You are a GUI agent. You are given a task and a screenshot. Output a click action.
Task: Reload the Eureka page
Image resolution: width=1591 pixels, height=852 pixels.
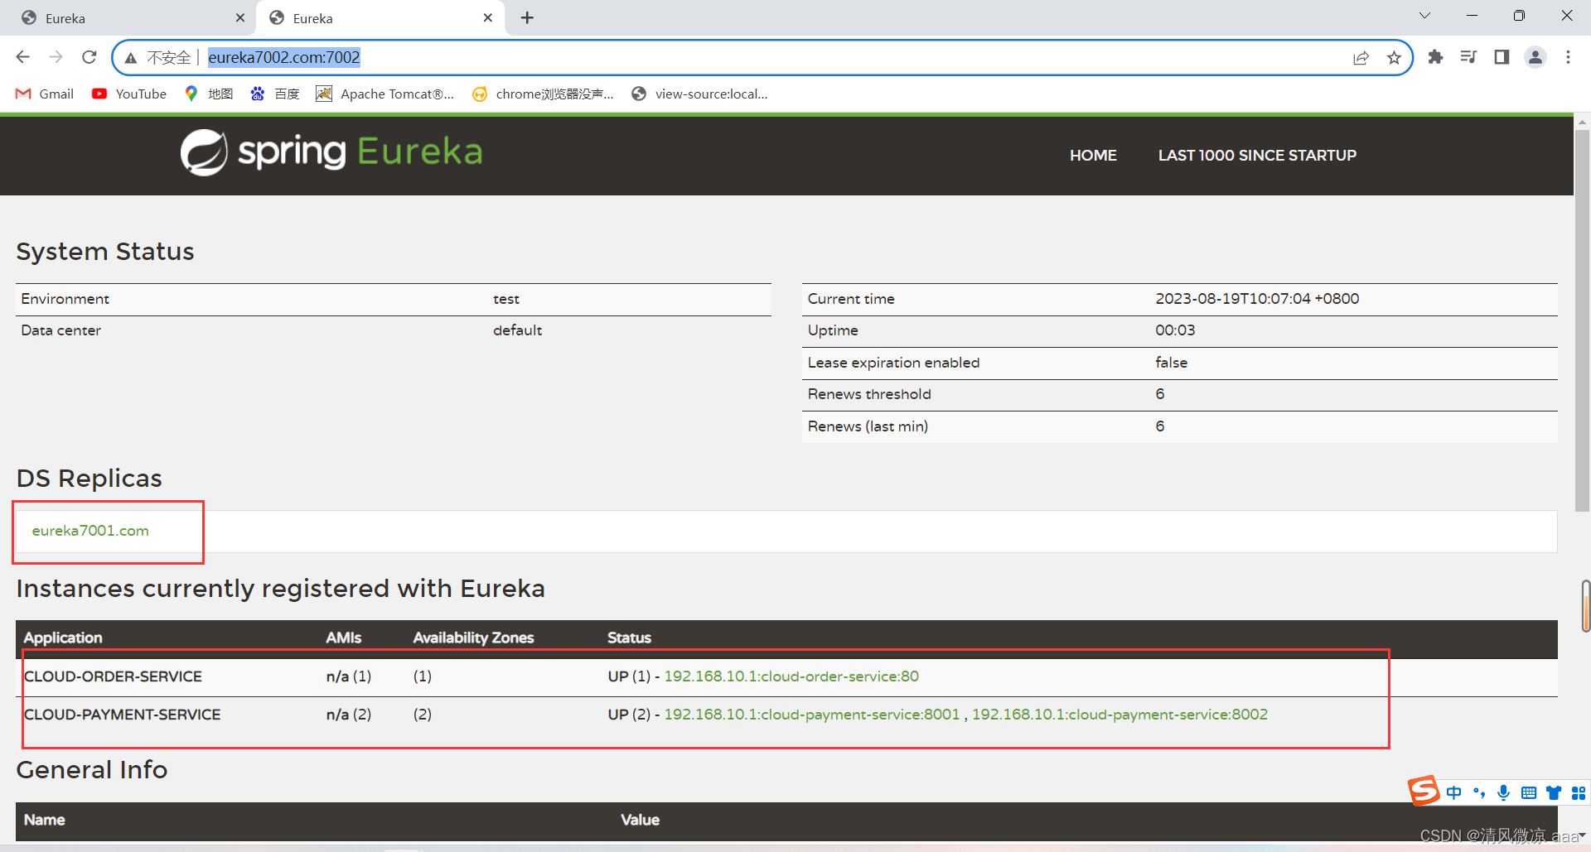[x=89, y=57]
